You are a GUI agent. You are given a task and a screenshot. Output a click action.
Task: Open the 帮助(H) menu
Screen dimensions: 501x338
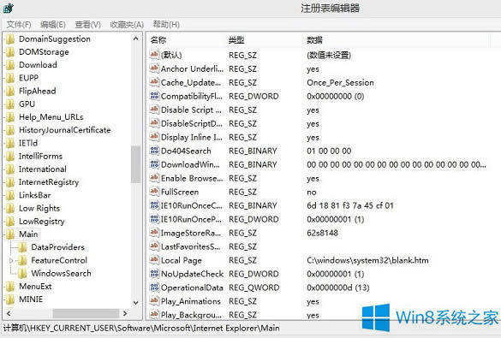click(x=166, y=25)
